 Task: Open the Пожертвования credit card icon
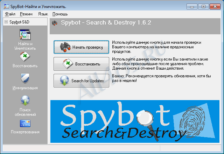pos(25,123)
